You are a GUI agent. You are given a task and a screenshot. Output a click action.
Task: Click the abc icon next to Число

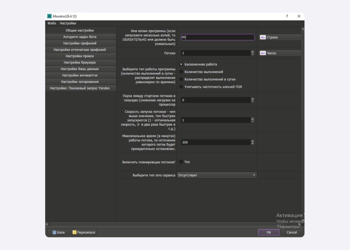pyautogui.click(x=263, y=53)
